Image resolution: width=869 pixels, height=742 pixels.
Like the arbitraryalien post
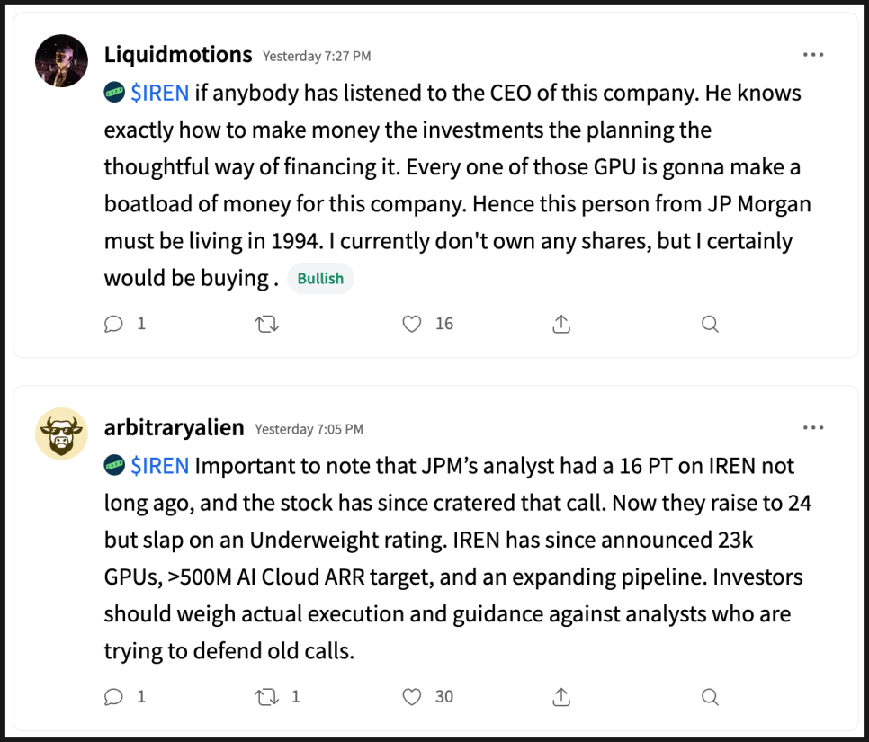pyautogui.click(x=412, y=696)
